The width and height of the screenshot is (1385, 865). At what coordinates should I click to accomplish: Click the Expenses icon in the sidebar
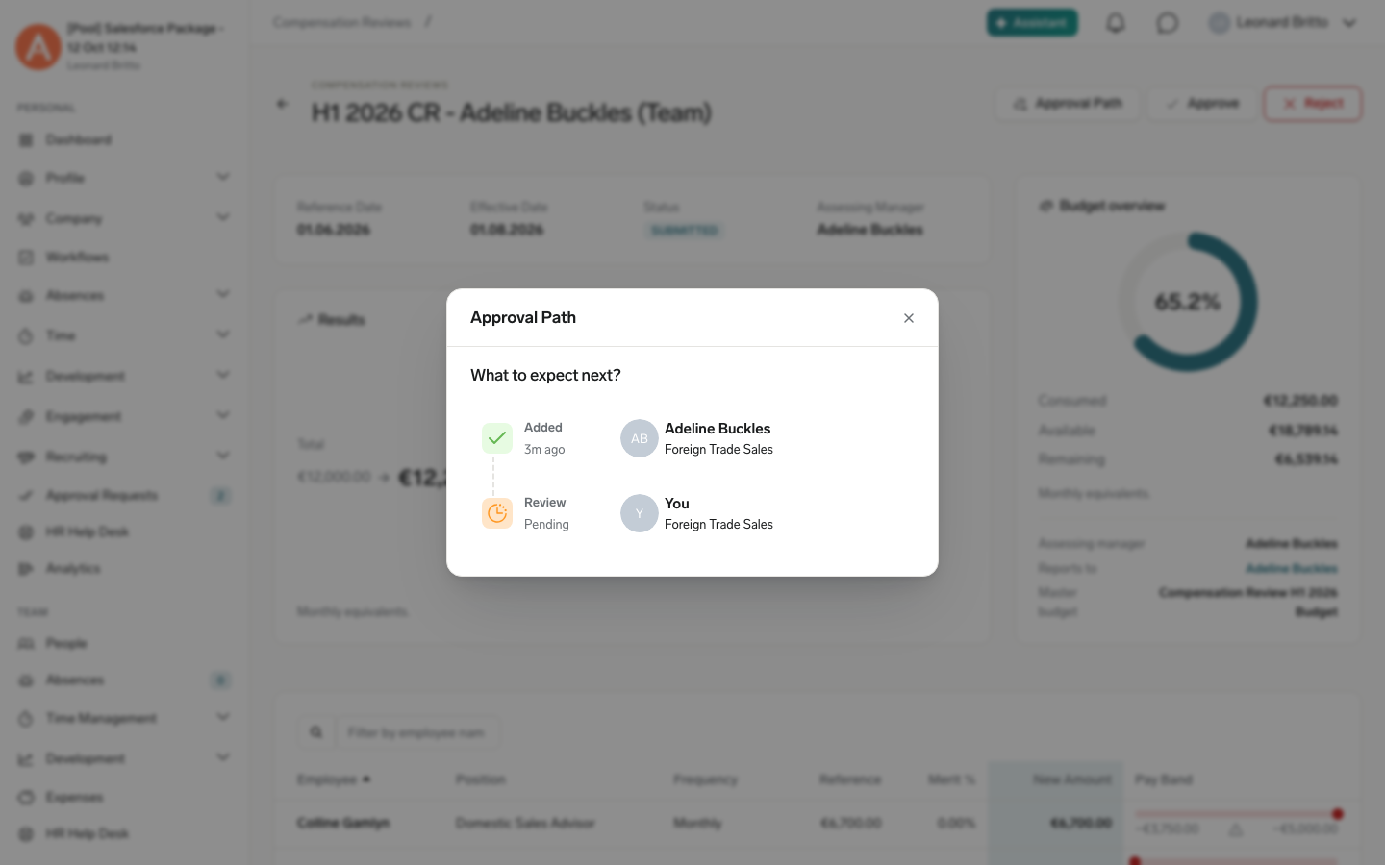tap(26, 798)
